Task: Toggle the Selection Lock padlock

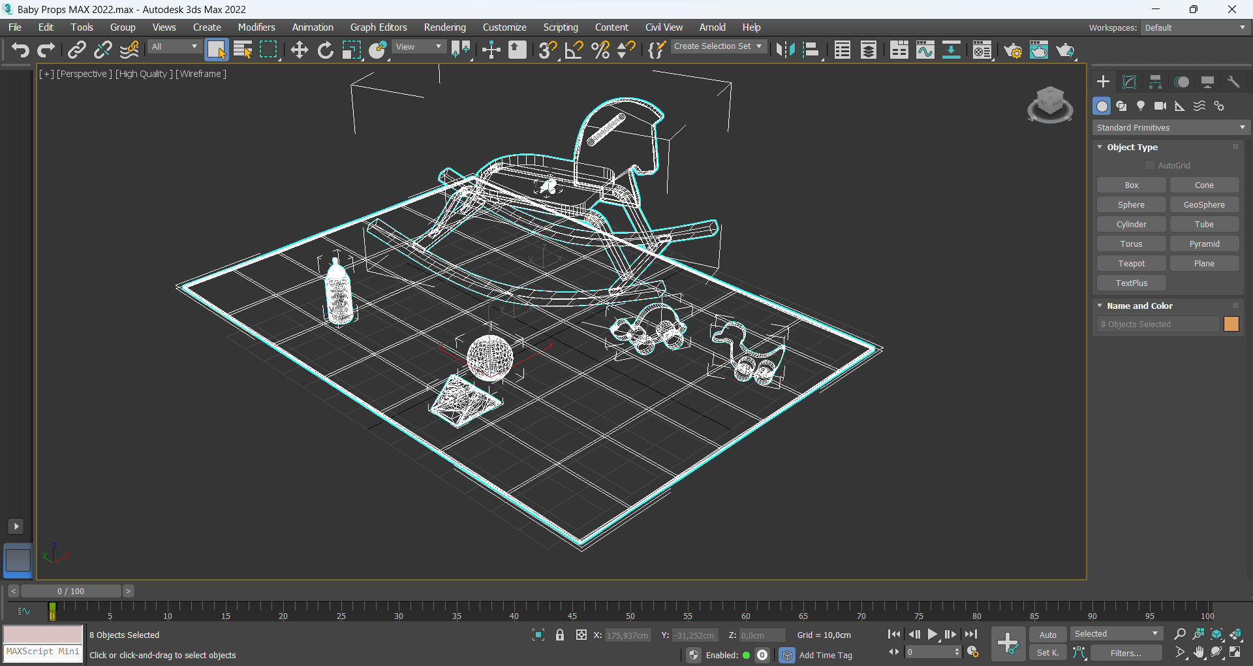Action: tap(560, 635)
